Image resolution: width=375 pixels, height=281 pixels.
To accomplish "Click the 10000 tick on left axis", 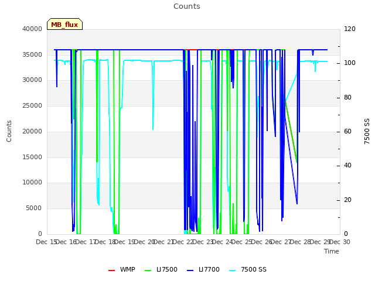I will click(x=32, y=182).
